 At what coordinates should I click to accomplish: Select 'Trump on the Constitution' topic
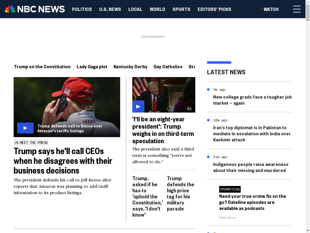click(x=42, y=67)
